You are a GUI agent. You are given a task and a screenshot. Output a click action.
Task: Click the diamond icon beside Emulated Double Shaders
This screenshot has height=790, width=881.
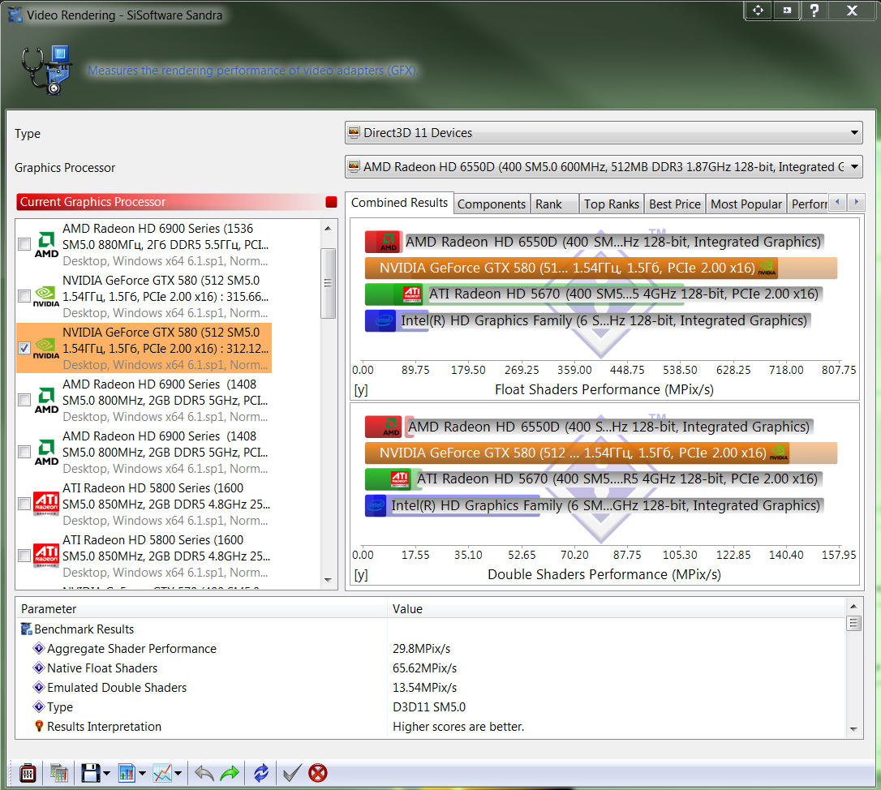(39, 687)
